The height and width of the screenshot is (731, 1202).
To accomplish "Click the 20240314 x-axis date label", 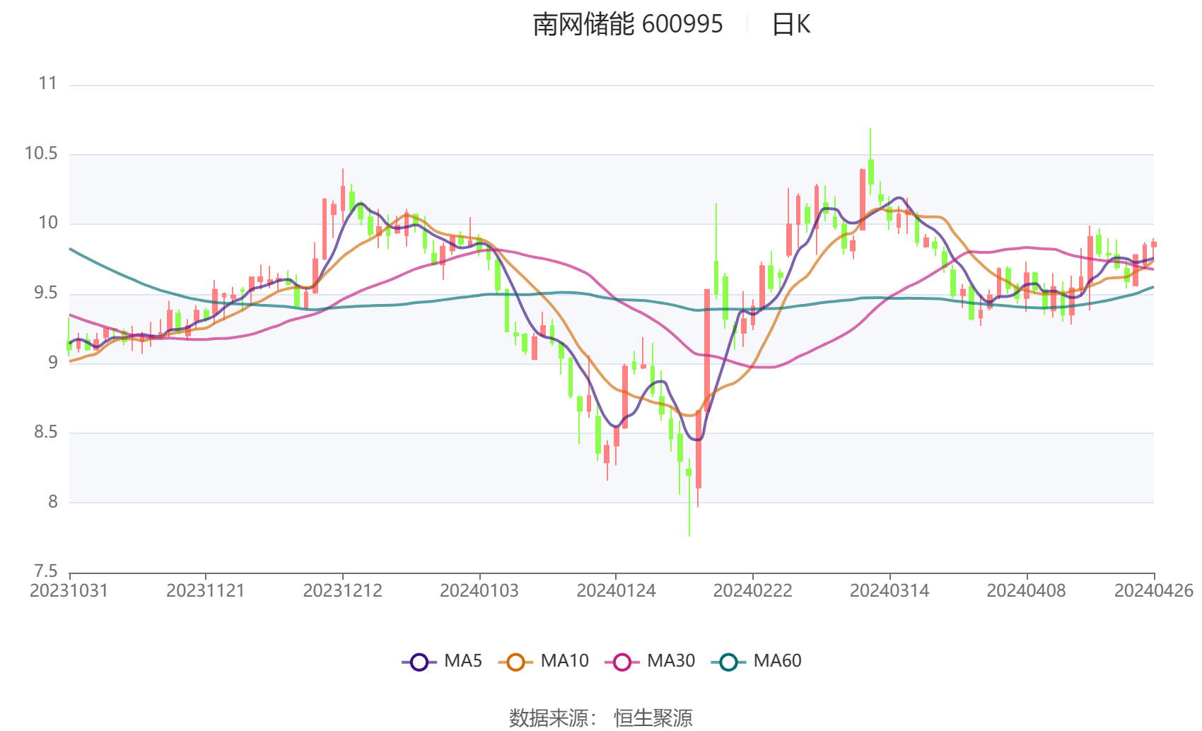I will click(x=889, y=591).
